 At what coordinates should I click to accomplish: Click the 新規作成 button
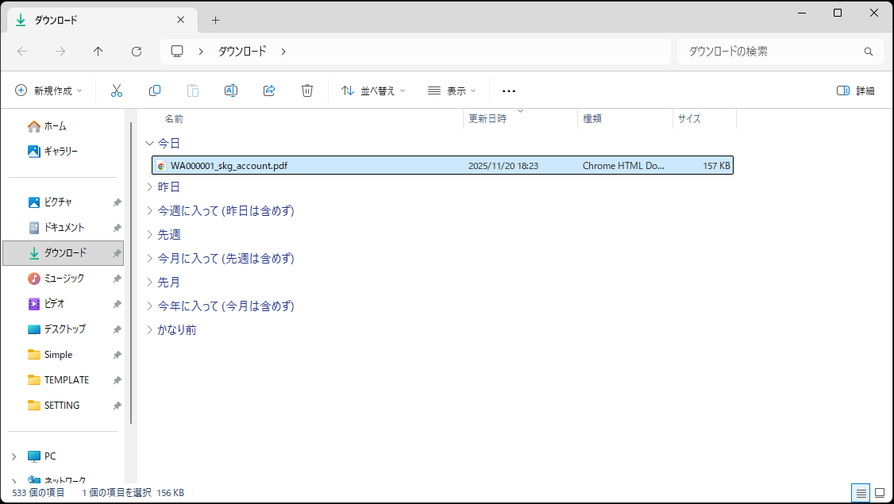49,90
